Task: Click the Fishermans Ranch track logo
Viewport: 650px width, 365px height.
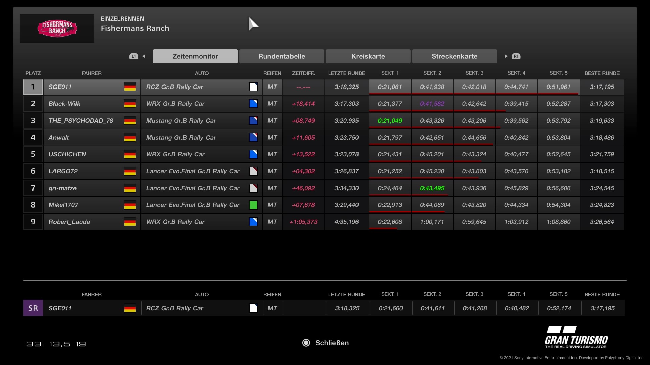Action: (57, 28)
